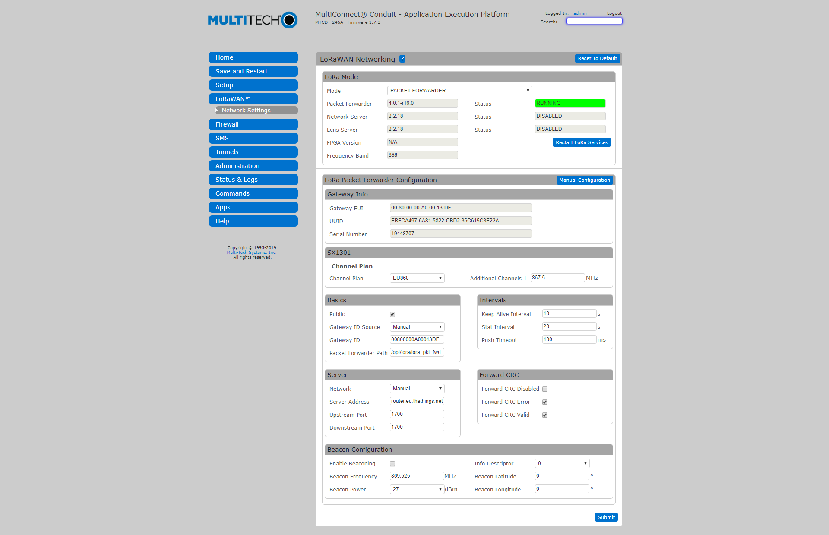Click the Beacon Longitude field
Viewport: 829px width, 535px height.
[562, 489]
